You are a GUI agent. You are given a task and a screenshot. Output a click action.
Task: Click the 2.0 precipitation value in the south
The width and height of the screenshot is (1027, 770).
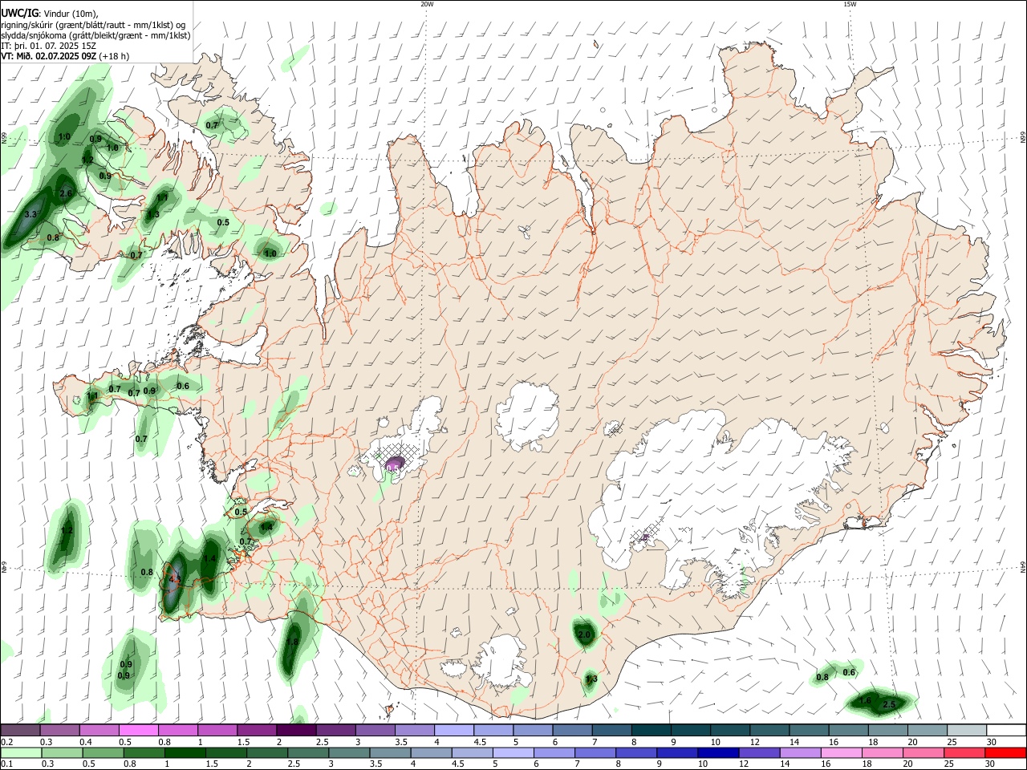click(584, 635)
